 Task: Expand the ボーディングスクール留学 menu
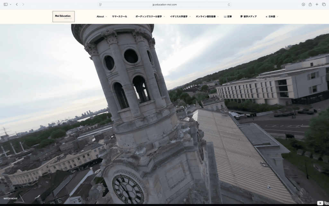(149, 16)
